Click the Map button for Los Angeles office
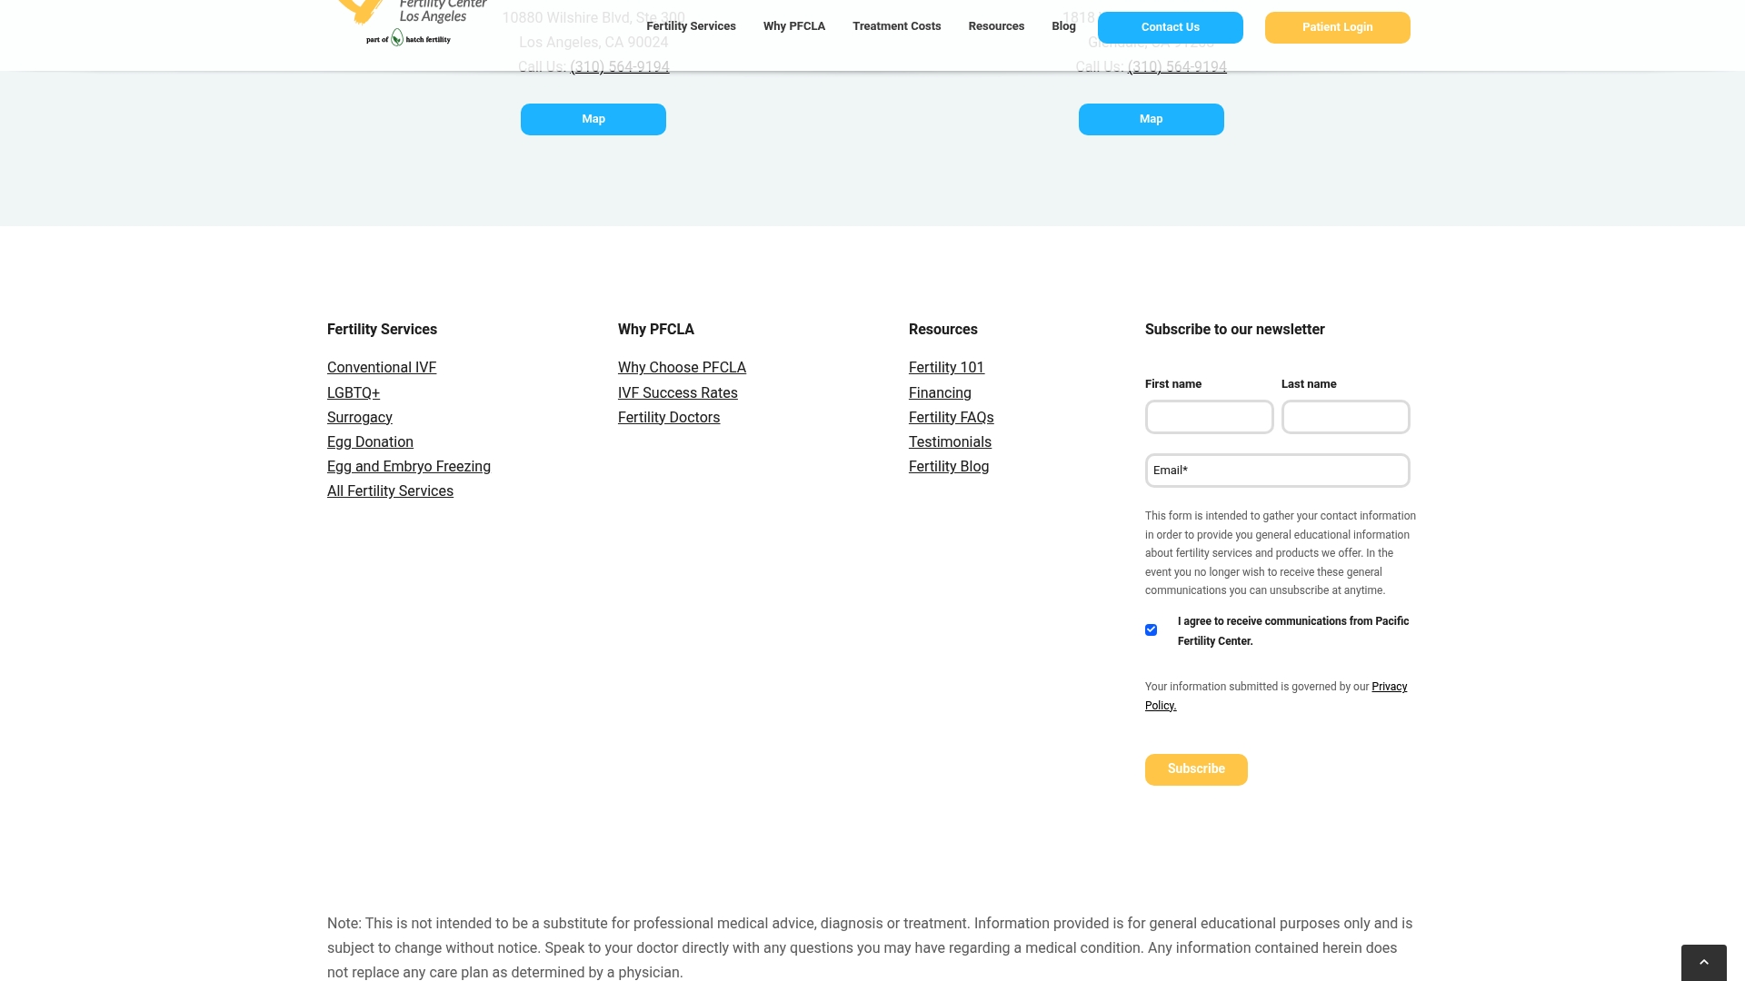The height and width of the screenshot is (981, 1745). pos(593,119)
